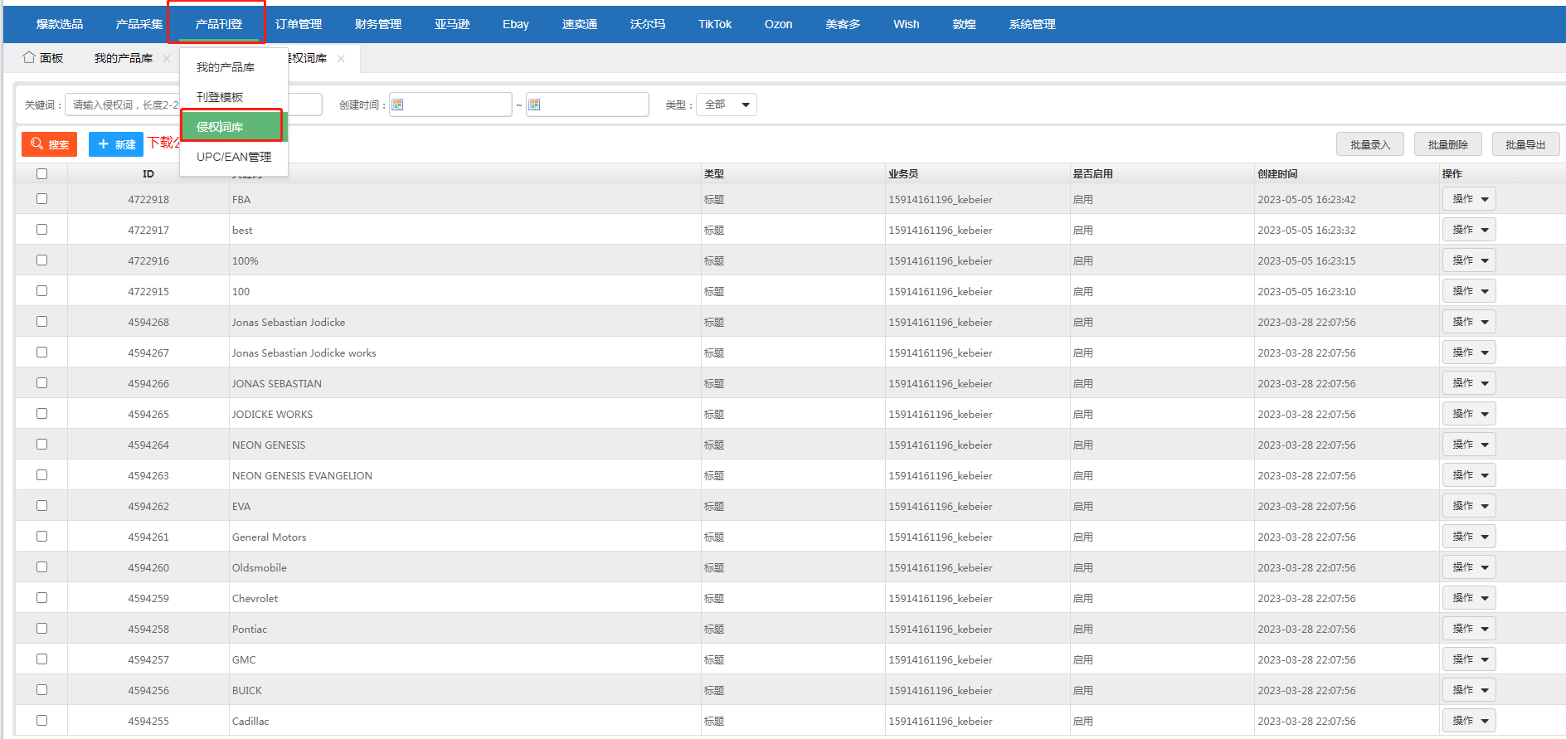Open the Ozon menu

click(778, 24)
